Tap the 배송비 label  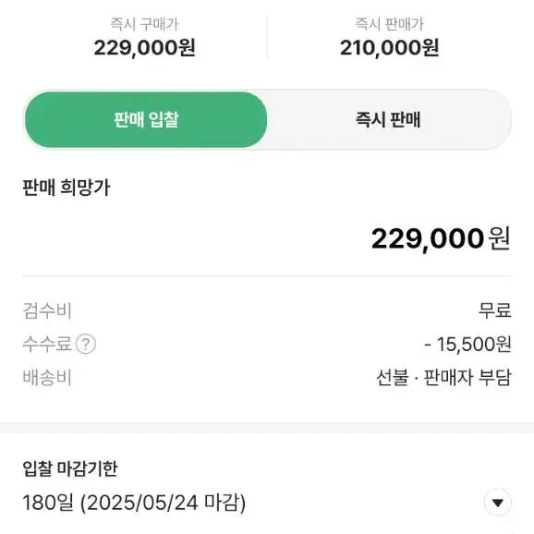(47, 377)
